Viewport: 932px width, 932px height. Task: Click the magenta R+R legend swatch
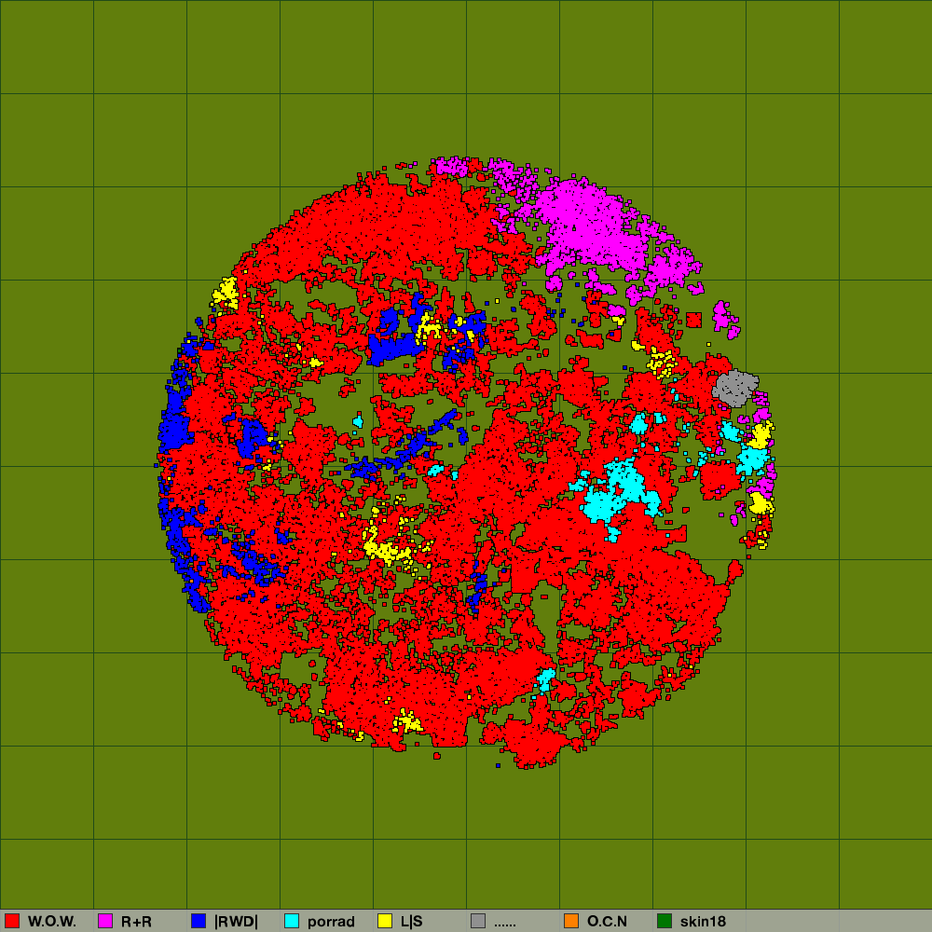click(x=105, y=921)
